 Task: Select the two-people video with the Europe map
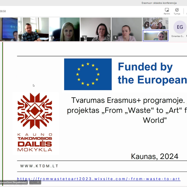pos(155,24)
